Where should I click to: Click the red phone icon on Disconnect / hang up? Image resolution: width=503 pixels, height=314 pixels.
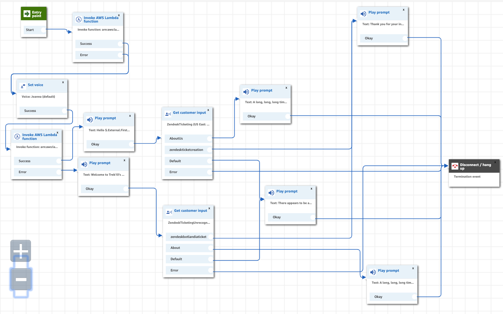coord(455,166)
